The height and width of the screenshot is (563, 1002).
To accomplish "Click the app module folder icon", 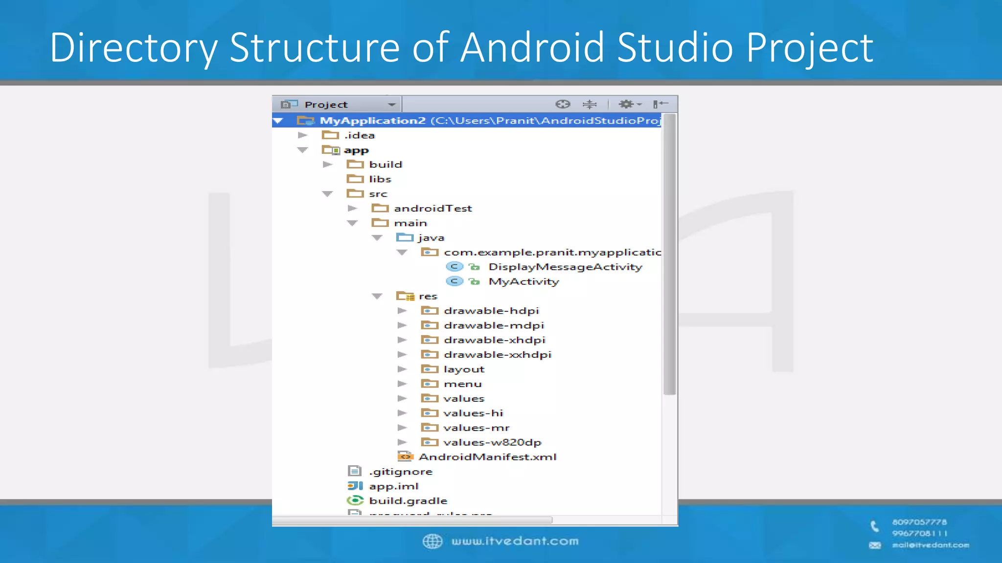I will (x=331, y=150).
